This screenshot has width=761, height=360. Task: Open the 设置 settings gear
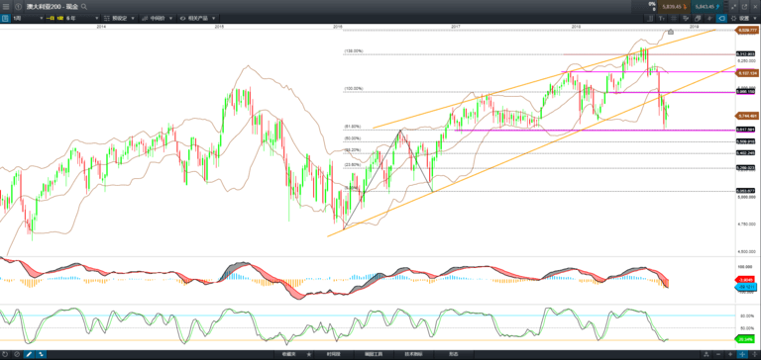(739, 18)
